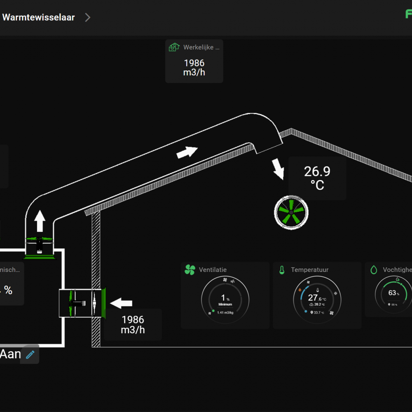Click the orange flame icon on temperature gauge

coord(300,290)
